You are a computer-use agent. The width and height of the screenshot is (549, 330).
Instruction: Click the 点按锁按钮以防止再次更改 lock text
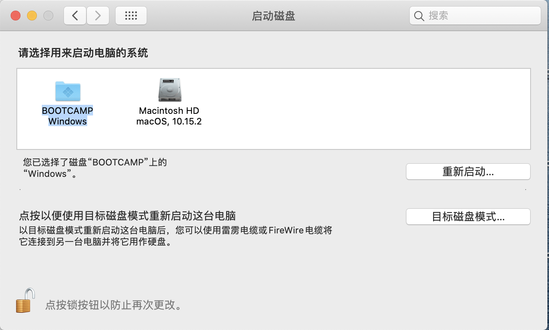pos(113,305)
